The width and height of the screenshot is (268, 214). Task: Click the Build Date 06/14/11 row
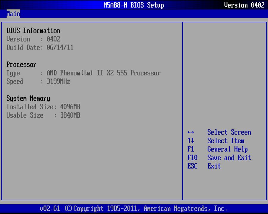[x=40, y=48]
